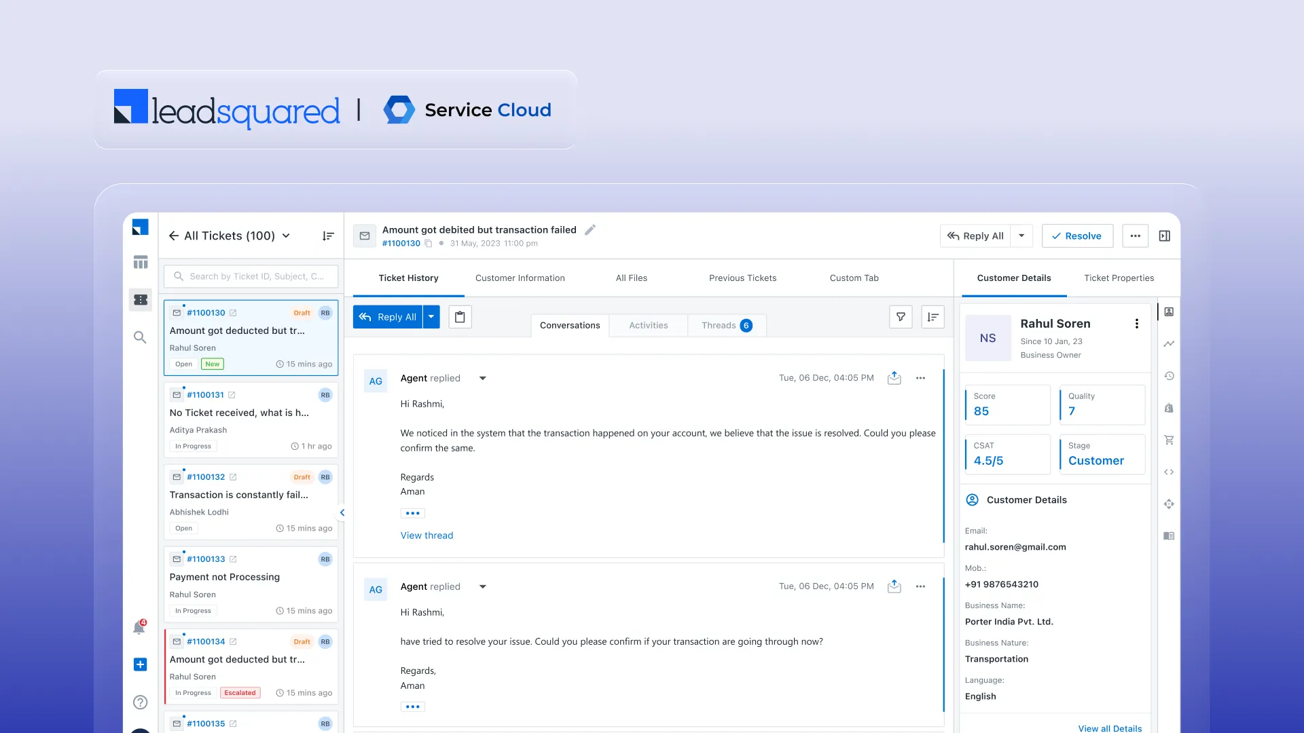This screenshot has height=733, width=1304.
Task: Open the header more options ellipsis
Action: 1135,236
